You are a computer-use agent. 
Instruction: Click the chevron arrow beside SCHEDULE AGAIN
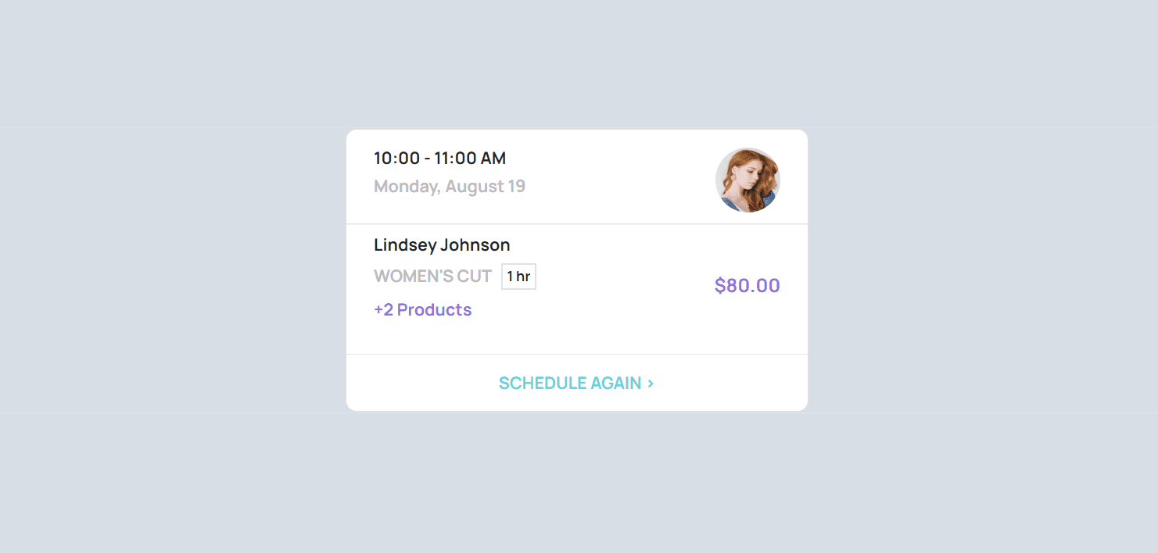[x=651, y=383]
